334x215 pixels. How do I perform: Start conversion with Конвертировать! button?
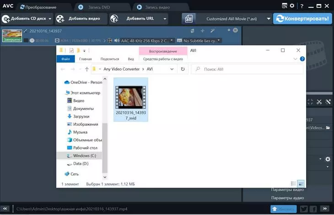(302, 19)
